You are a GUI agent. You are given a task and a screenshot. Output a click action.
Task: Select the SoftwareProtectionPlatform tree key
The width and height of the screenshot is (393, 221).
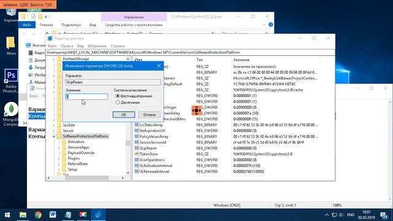(85, 136)
